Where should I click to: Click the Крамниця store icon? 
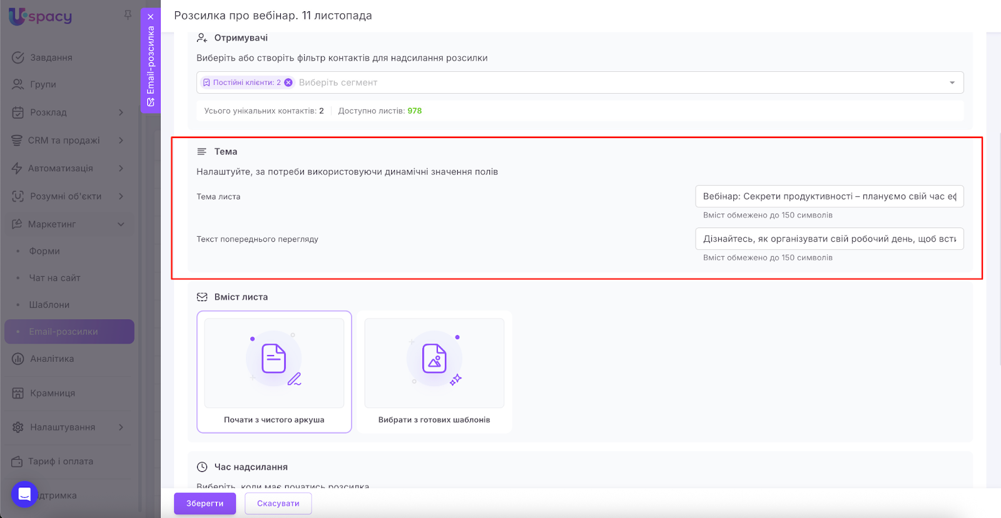point(18,393)
